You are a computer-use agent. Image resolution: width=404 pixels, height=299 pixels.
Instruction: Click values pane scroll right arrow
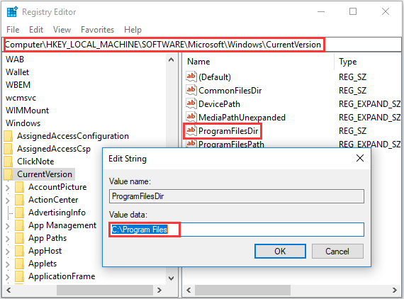395,290
